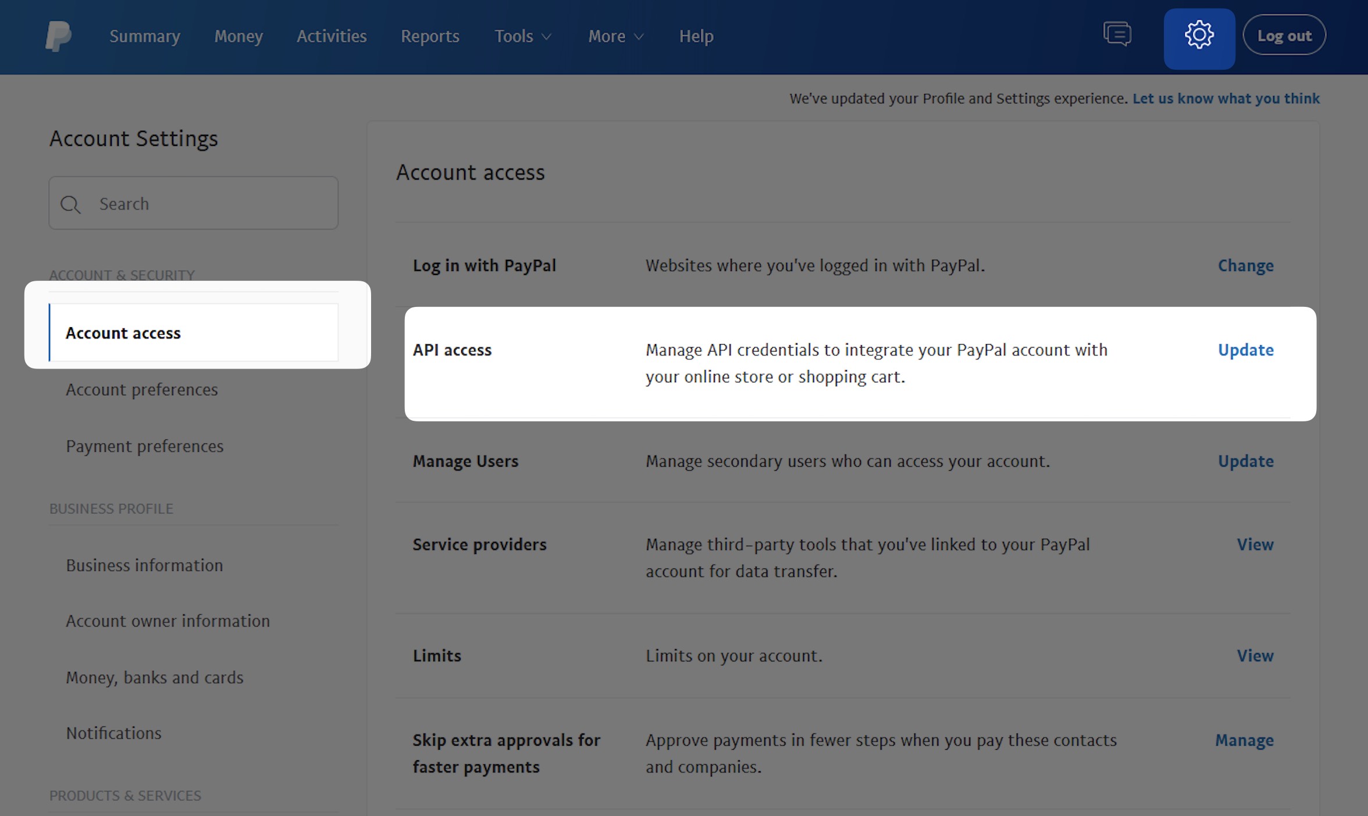Click Update for API access

1246,350
